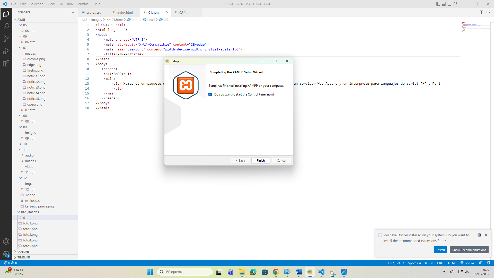Toggle the Primary Side Bar visibility icon
The image size is (494, 278).
(x=438, y=4)
